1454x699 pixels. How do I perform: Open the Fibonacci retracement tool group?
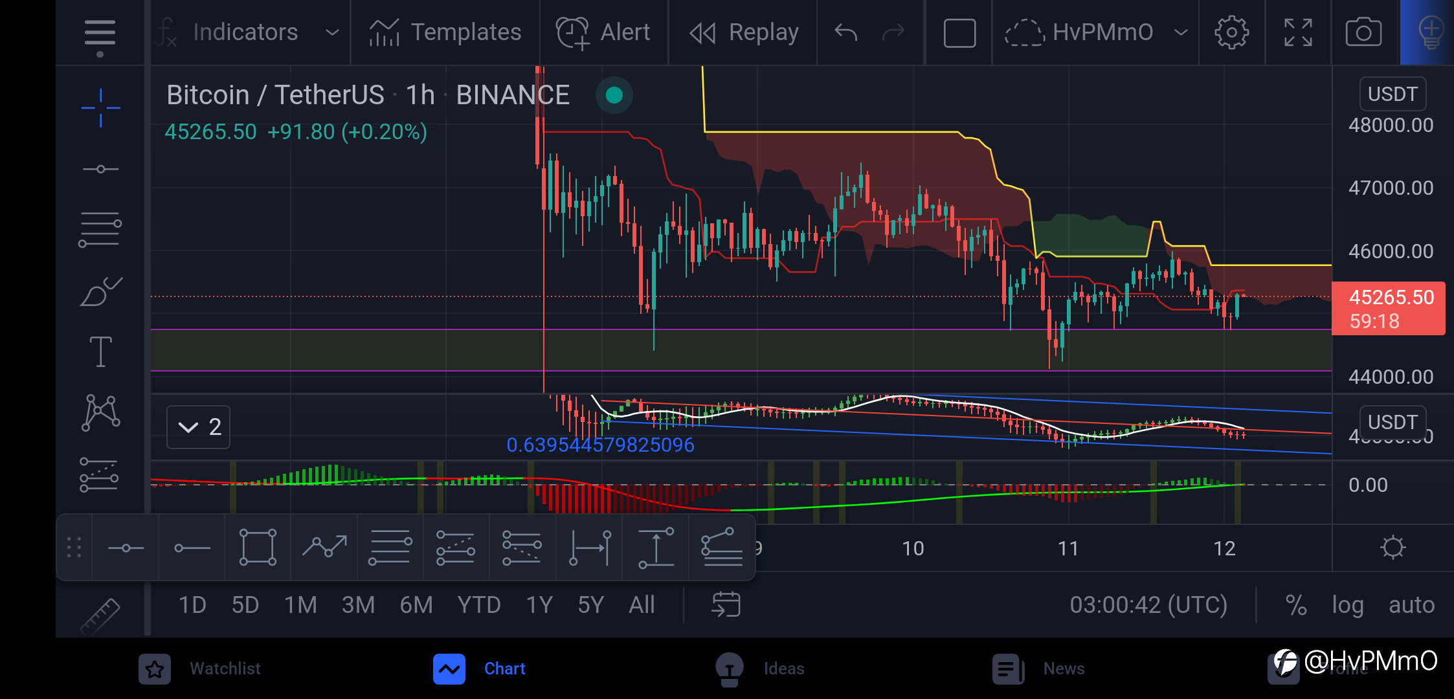coord(100,230)
